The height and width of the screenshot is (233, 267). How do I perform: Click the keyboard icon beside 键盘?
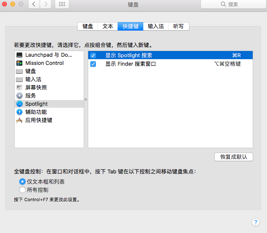tap(19, 71)
